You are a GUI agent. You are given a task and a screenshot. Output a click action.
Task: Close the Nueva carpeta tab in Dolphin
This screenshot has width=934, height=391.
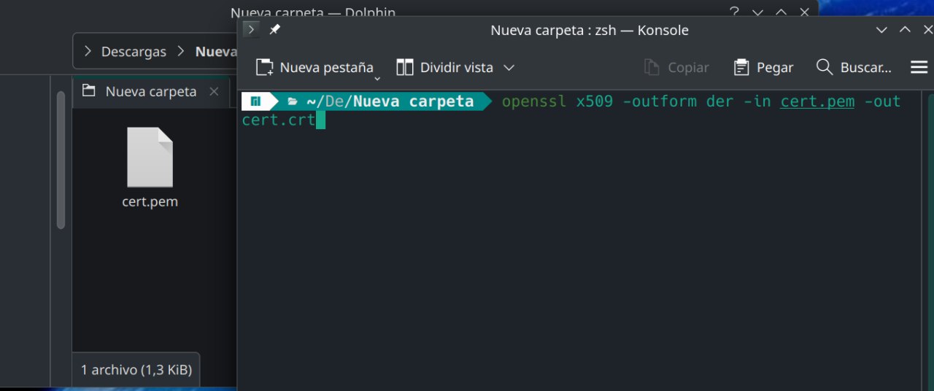[x=214, y=91]
